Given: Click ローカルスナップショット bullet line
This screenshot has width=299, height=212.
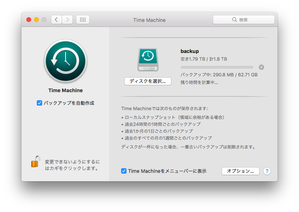Looking at the screenshot, I should [x=173, y=117].
